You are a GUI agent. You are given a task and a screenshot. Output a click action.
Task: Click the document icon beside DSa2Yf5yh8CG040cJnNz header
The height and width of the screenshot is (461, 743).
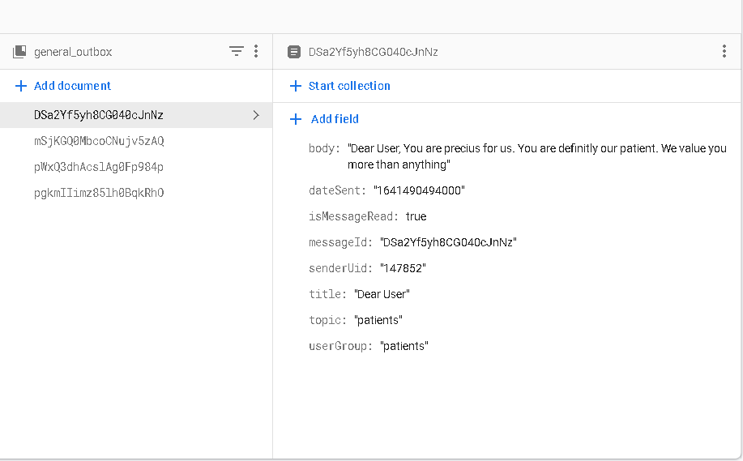coord(294,52)
